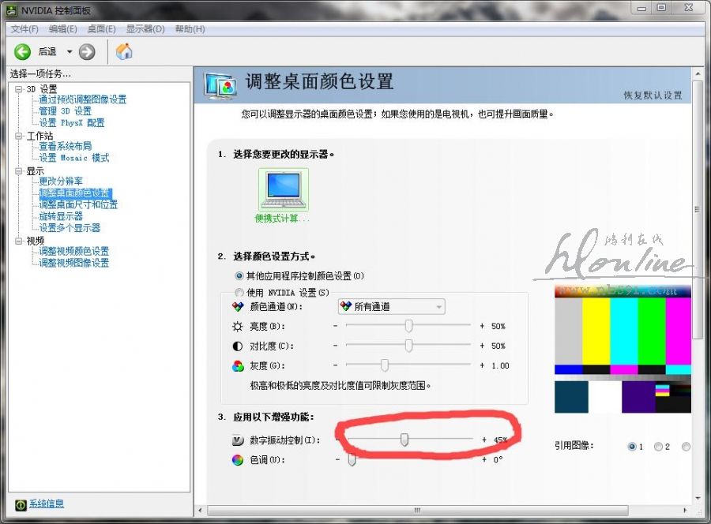Select the 便携式计算机 laptop display icon
Viewport: 711px width, 524px height.
click(x=283, y=189)
